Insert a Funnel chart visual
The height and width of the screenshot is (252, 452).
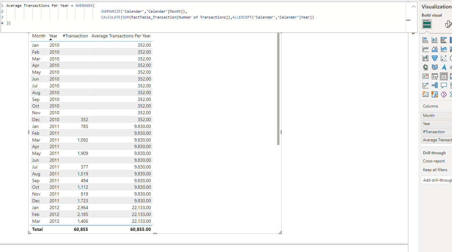[x=434, y=58]
